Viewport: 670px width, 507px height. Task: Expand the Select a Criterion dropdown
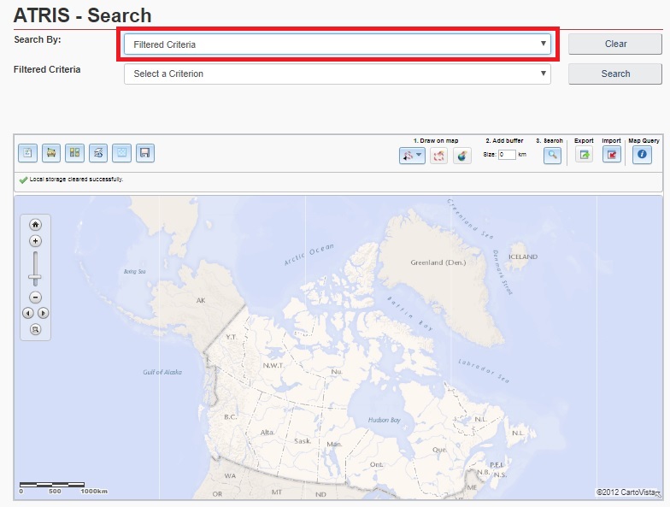[337, 74]
